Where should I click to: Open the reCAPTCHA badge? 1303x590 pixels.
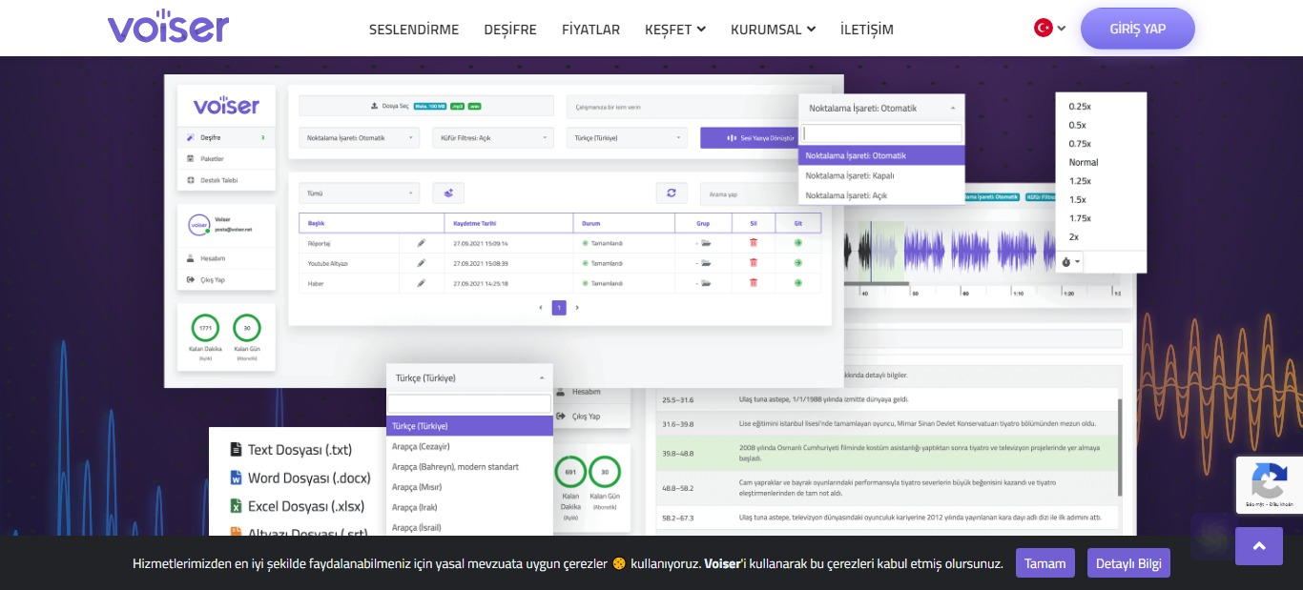point(1269,486)
